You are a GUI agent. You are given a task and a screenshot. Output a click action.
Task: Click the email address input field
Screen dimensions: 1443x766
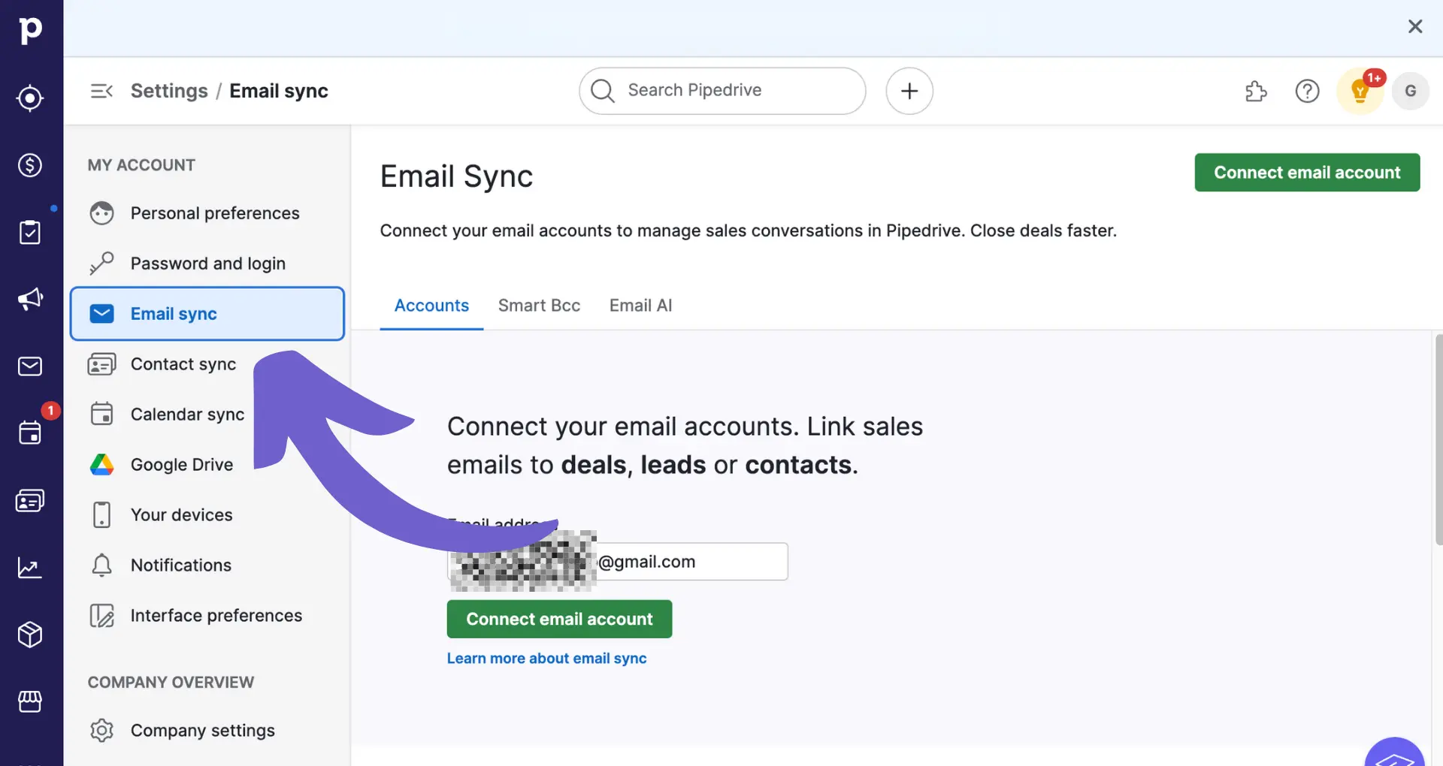(x=617, y=562)
